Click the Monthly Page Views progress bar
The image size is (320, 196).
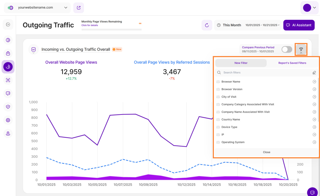pyautogui.click(x=111, y=29)
